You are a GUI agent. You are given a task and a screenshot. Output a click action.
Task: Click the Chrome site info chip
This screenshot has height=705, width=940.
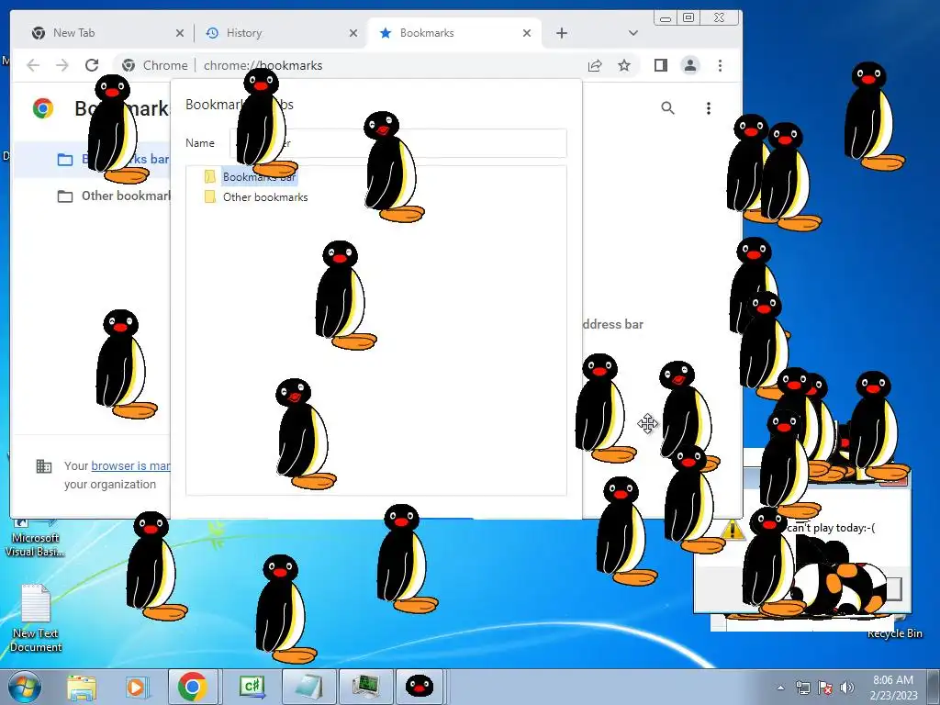click(x=154, y=65)
